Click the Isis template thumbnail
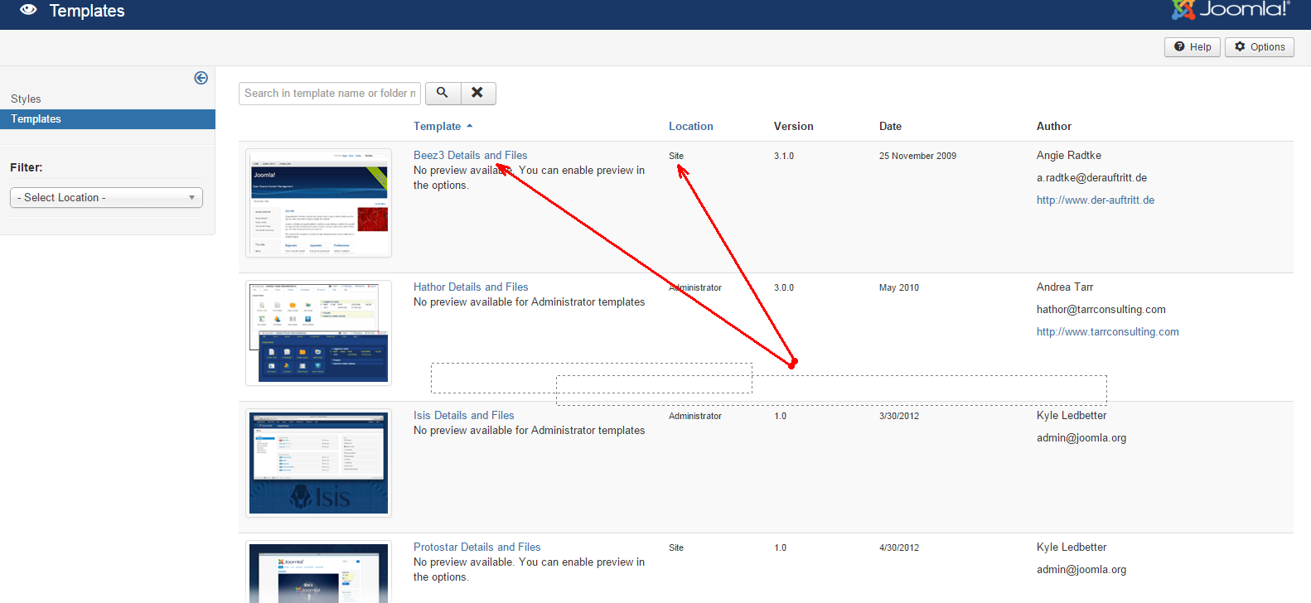 coord(318,463)
